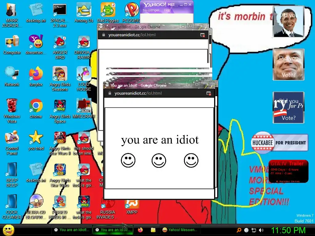Image resolution: width=315 pixels, height=236 pixels.
Task: Open the Firefox taskbar icon
Action: pyautogui.click(x=140, y=230)
